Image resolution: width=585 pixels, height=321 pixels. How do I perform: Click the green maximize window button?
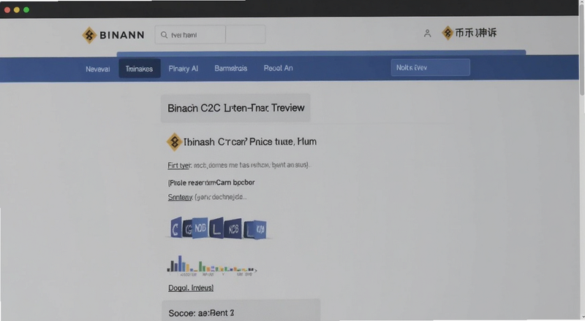click(26, 9)
